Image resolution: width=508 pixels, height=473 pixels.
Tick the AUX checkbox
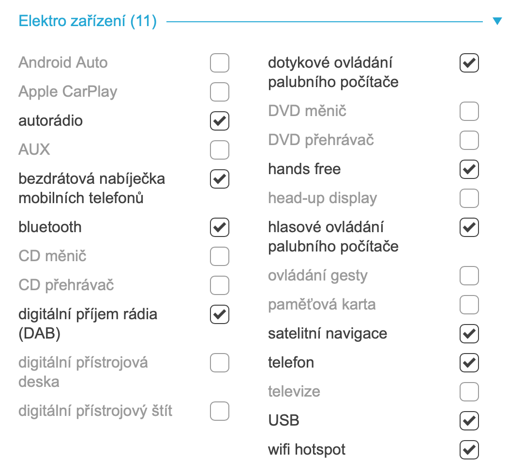pyautogui.click(x=220, y=150)
